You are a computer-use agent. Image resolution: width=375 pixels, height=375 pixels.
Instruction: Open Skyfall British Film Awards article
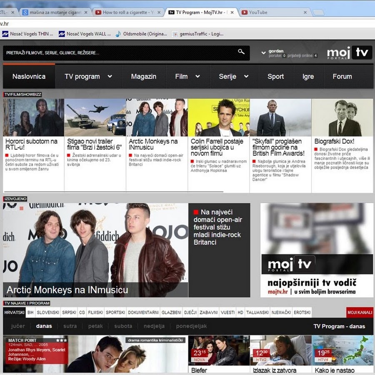[278, 147]
